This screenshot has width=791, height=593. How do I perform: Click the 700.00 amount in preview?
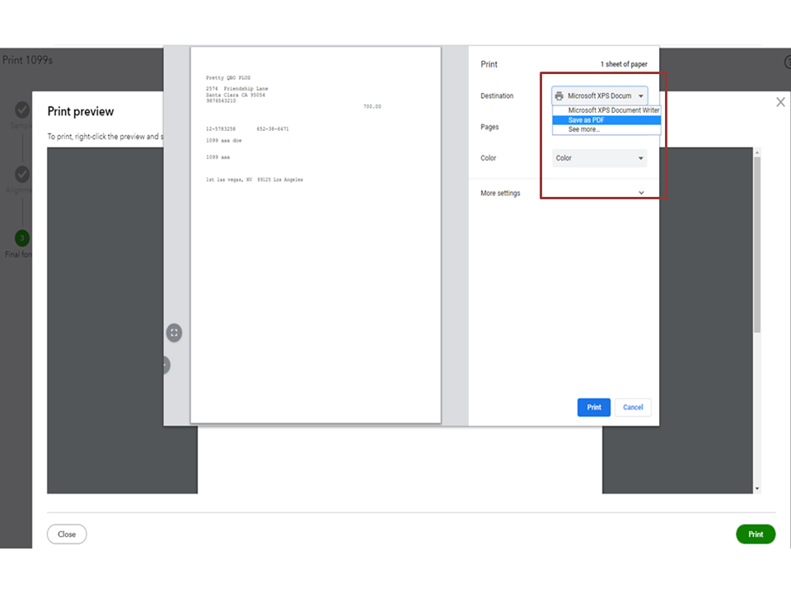372,106
